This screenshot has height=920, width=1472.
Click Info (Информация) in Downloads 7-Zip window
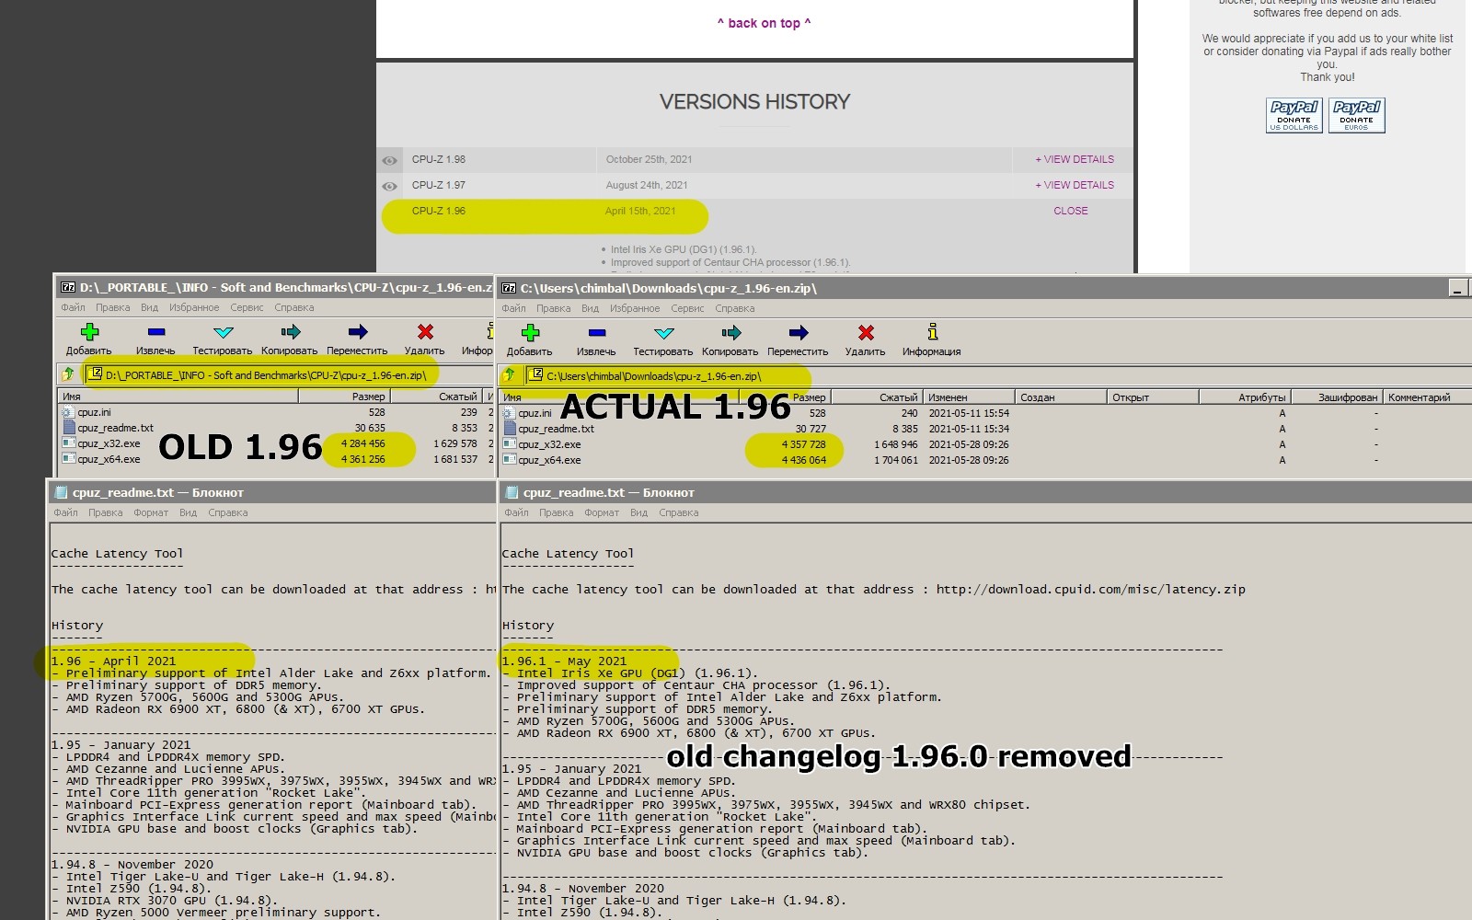(932, 339)
